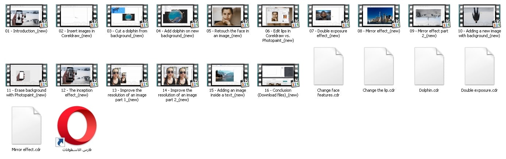
Task: Select the 02 - Insert images in Coreldraw video
Action: 77,16
